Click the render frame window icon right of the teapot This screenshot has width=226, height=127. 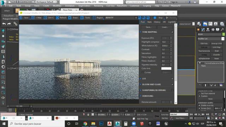click(x=210, y=24)
